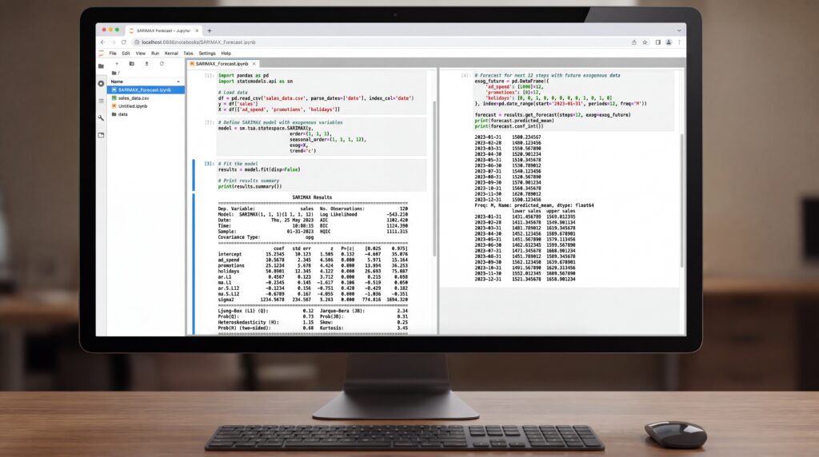Click the browser address bar URL

click(x=198, y=42)
